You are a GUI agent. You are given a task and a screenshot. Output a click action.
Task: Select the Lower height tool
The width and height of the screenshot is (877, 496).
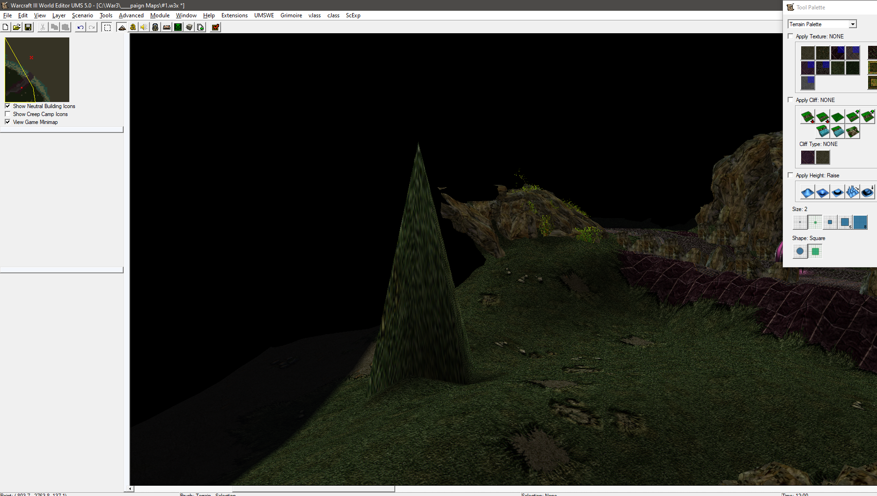tap(823, 192)
